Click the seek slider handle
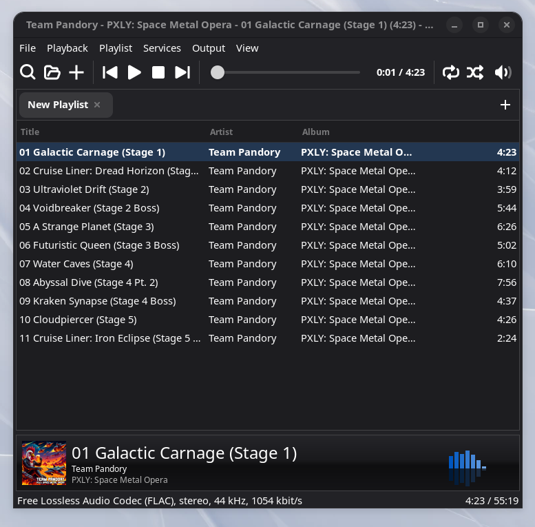Screen dimensions: 535x527 [218, 72]
